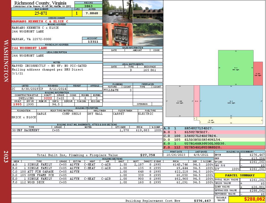Click the total bldg value $261,261
Image resolution: width=266 pixels, height=203 pixels.
257,180
